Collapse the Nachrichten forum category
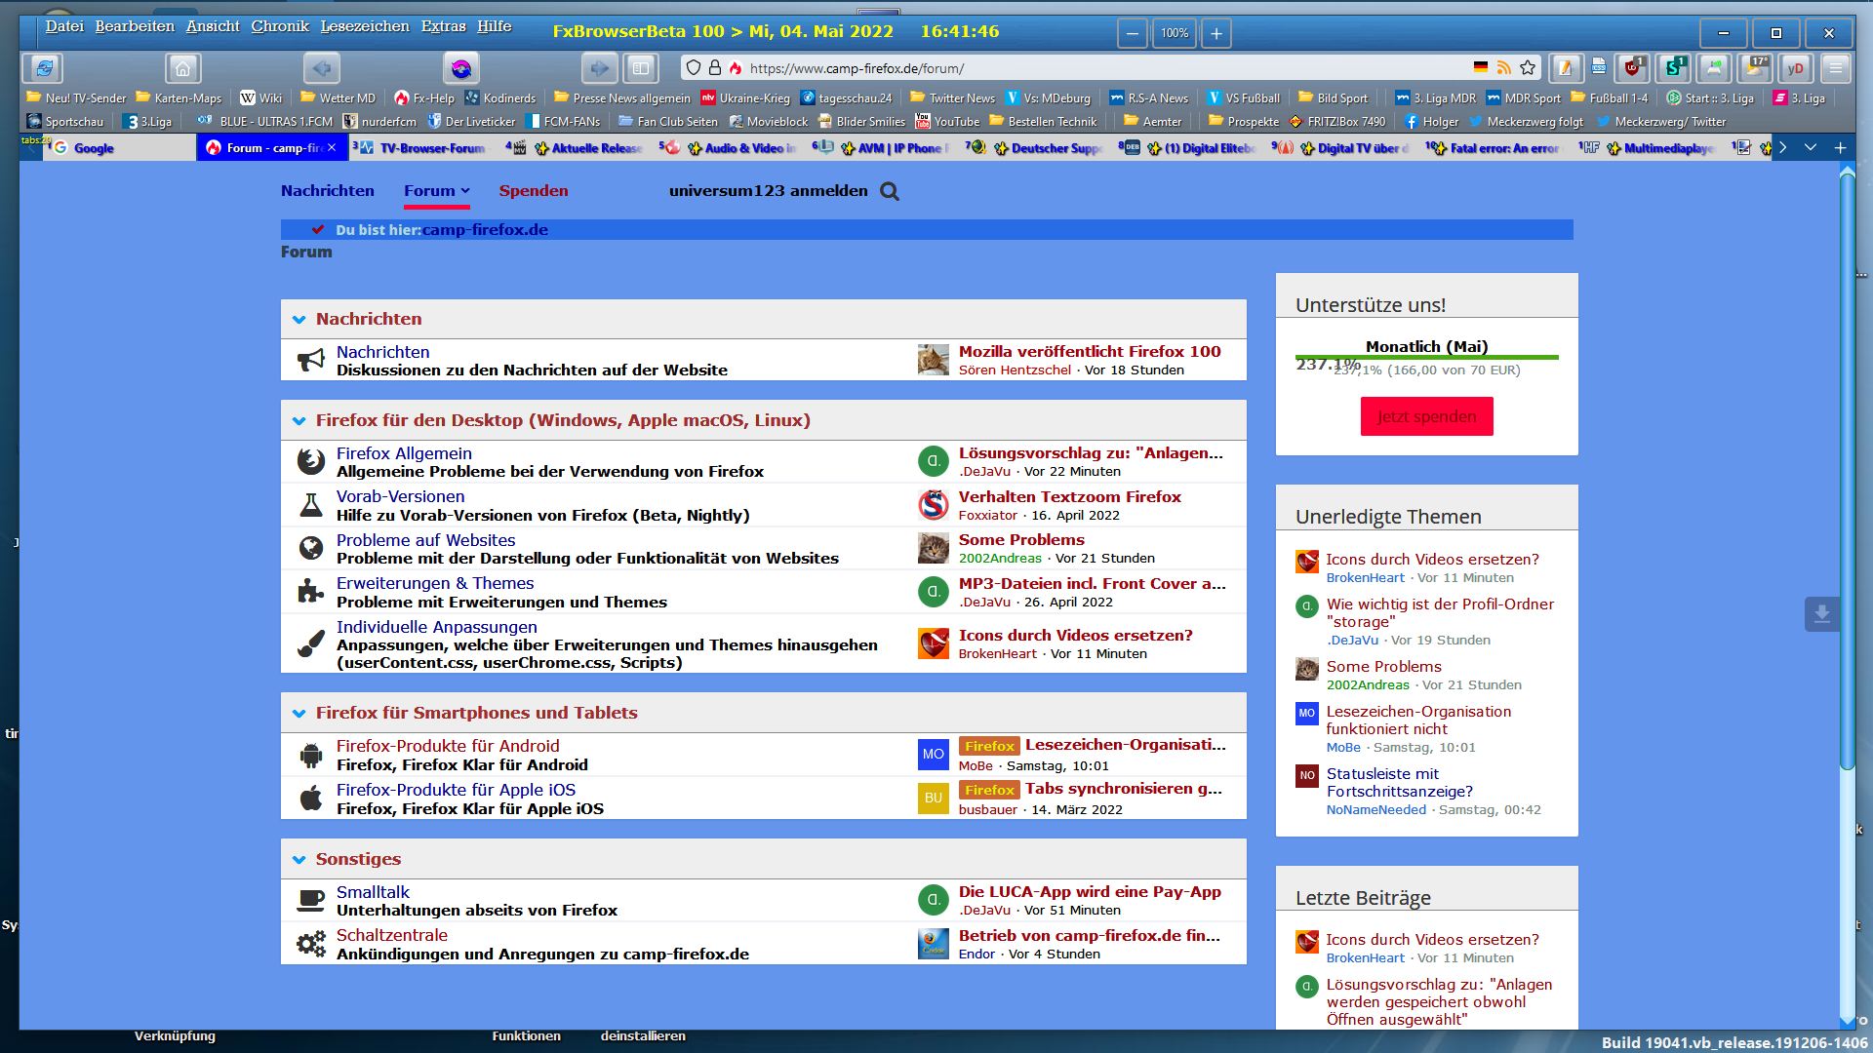The width and height of the screenshot is (1873, 1053). (x=299, y=320)
